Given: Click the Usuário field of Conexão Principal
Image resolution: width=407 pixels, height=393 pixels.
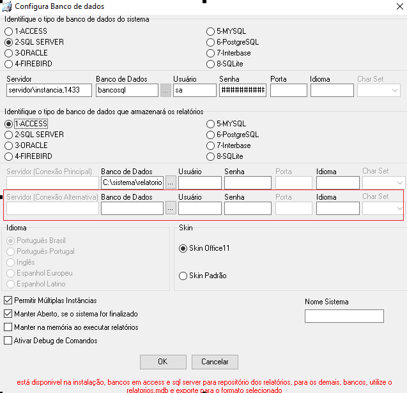Looking at the screenshot, I should coord(200,182).
